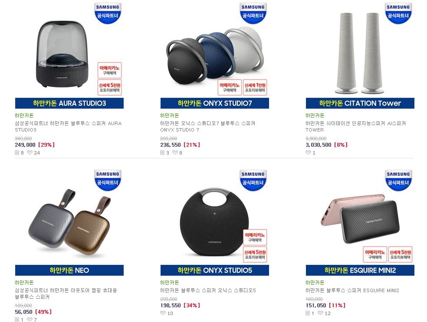Open the CITATION Tower speaker image
The height and width of the screenshot is (322, 427).
pyautogui.click(x=360, y=55)
